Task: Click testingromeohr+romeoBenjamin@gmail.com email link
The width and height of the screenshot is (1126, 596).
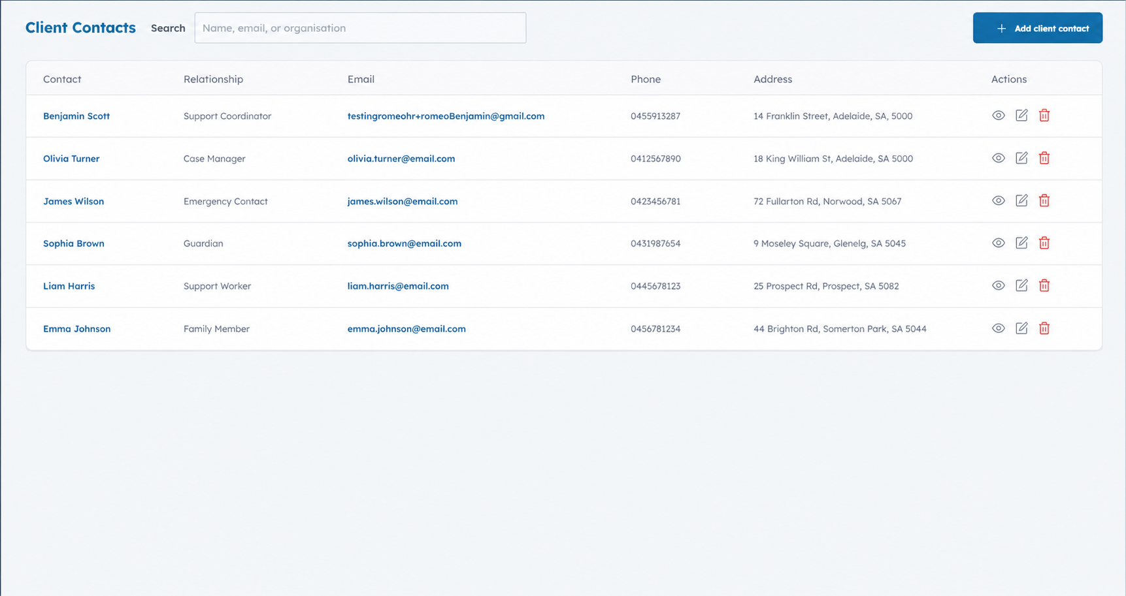Action: click(x=446, y=116)
